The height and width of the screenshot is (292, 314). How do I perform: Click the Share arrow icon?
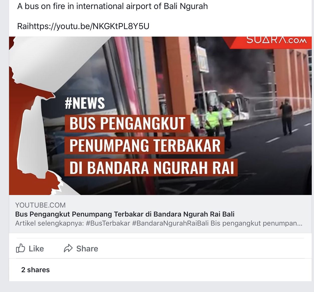[68, 248]
